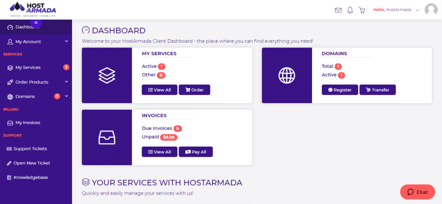Image resolution: width=442 pixels, height=204 pixels.
Task: Click the Other services count badge
Action: 161,75
